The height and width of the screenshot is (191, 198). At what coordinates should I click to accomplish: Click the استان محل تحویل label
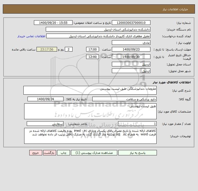click(179, 64)
